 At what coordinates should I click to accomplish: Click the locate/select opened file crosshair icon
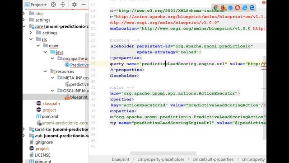pos(53,5)
